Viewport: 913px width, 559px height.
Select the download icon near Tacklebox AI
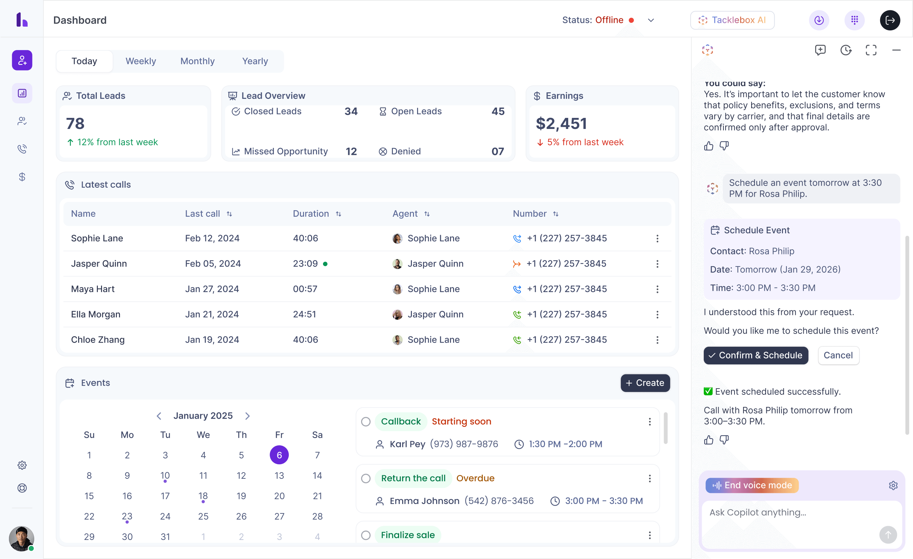click(819, 20)
